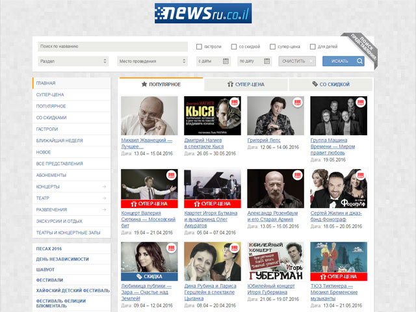Switch to the Популярное tab
The height and width of the screenshot is (312, 416).
(x=161, y=84)
